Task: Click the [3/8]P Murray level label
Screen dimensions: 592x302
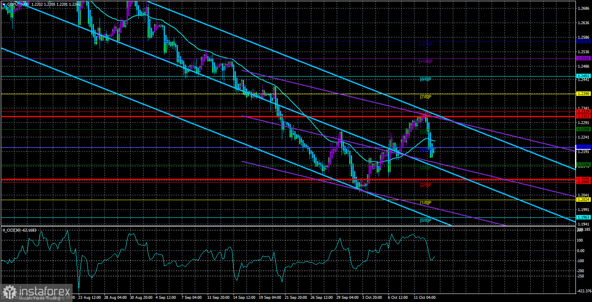Action: click(x=425, y=167)
